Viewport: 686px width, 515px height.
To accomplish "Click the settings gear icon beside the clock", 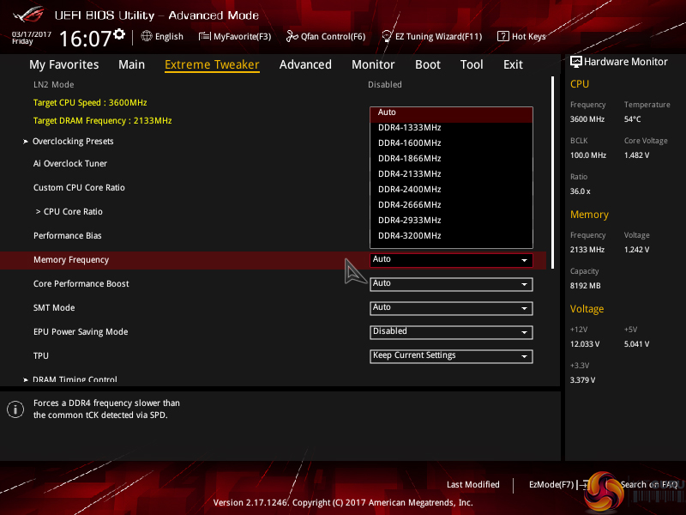I will 118,34.
